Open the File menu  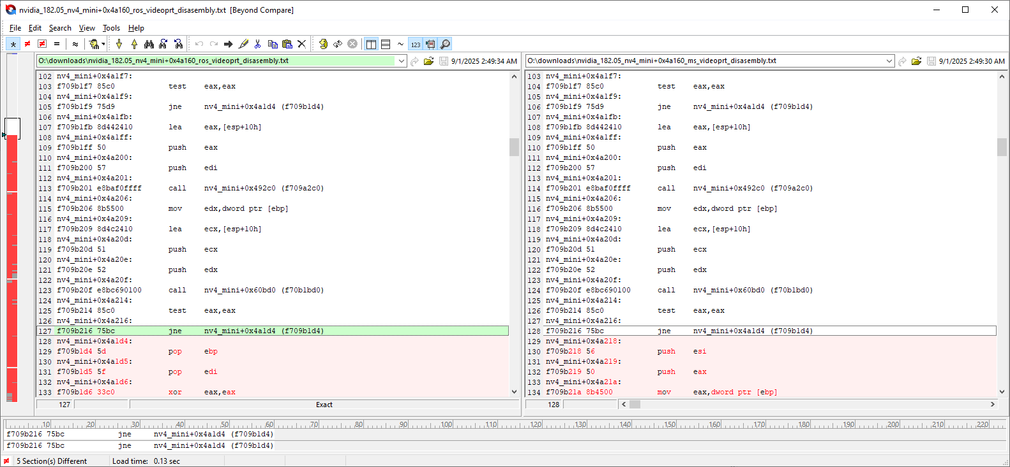pos(15,28)
